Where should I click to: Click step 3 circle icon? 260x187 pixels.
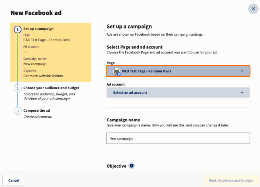point(18,111)
